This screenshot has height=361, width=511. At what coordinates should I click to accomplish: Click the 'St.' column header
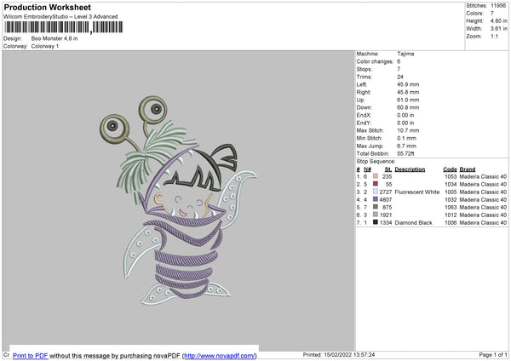pyautogui.click(x=388, y=169)
